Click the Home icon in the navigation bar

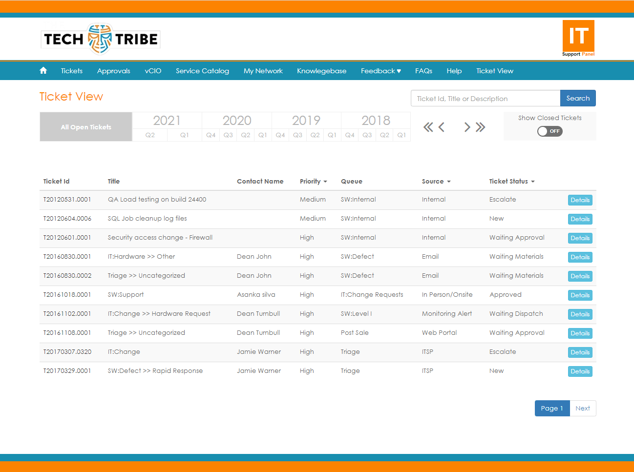click(x=43, y=70)
